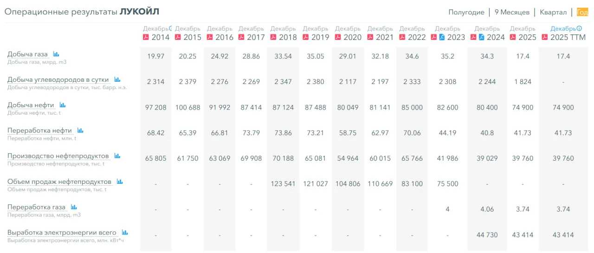
Task: Open the blue document icon for 2023
Action: 442,37
